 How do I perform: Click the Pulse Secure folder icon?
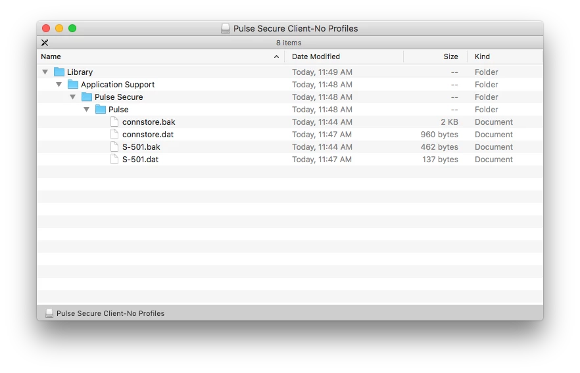pyautogui.click(x=87, y=97)
